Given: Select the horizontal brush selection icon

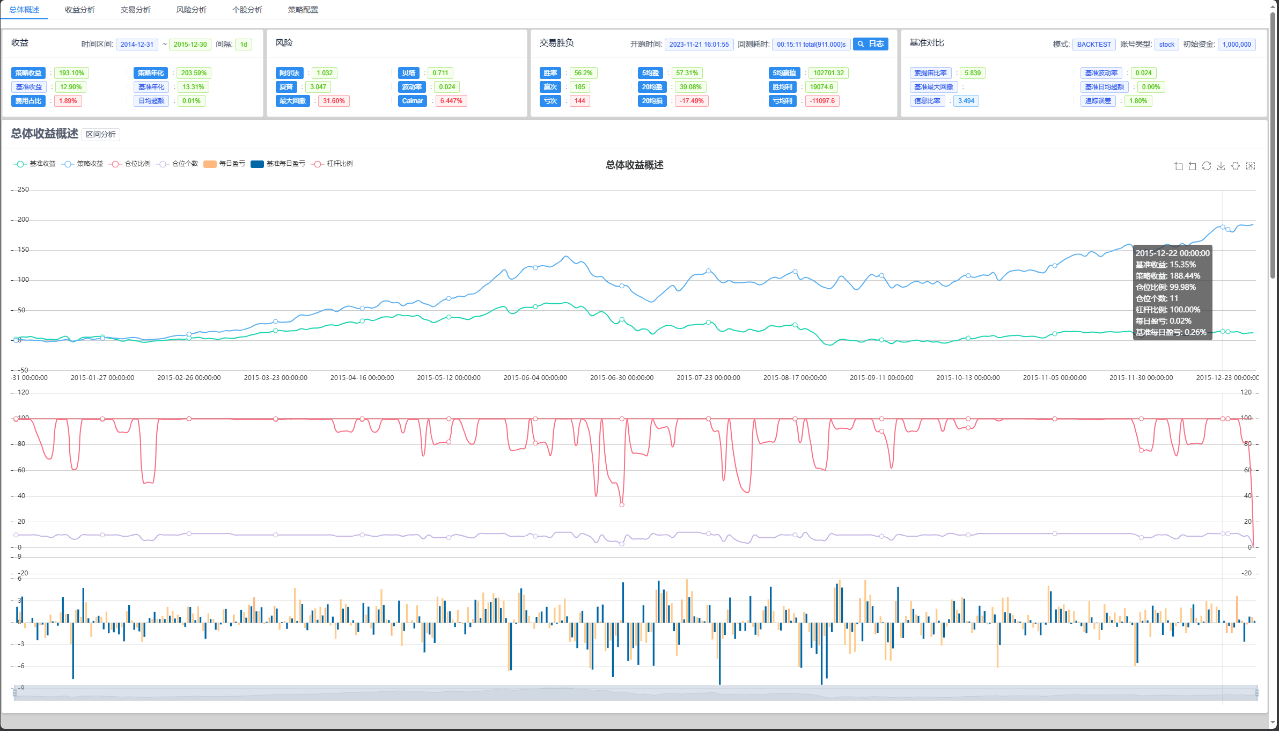Looking at the screenshot, I should click(x=1236, y=166).
